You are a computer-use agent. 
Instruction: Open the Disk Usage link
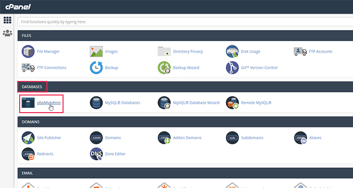[x=251, y=51]
